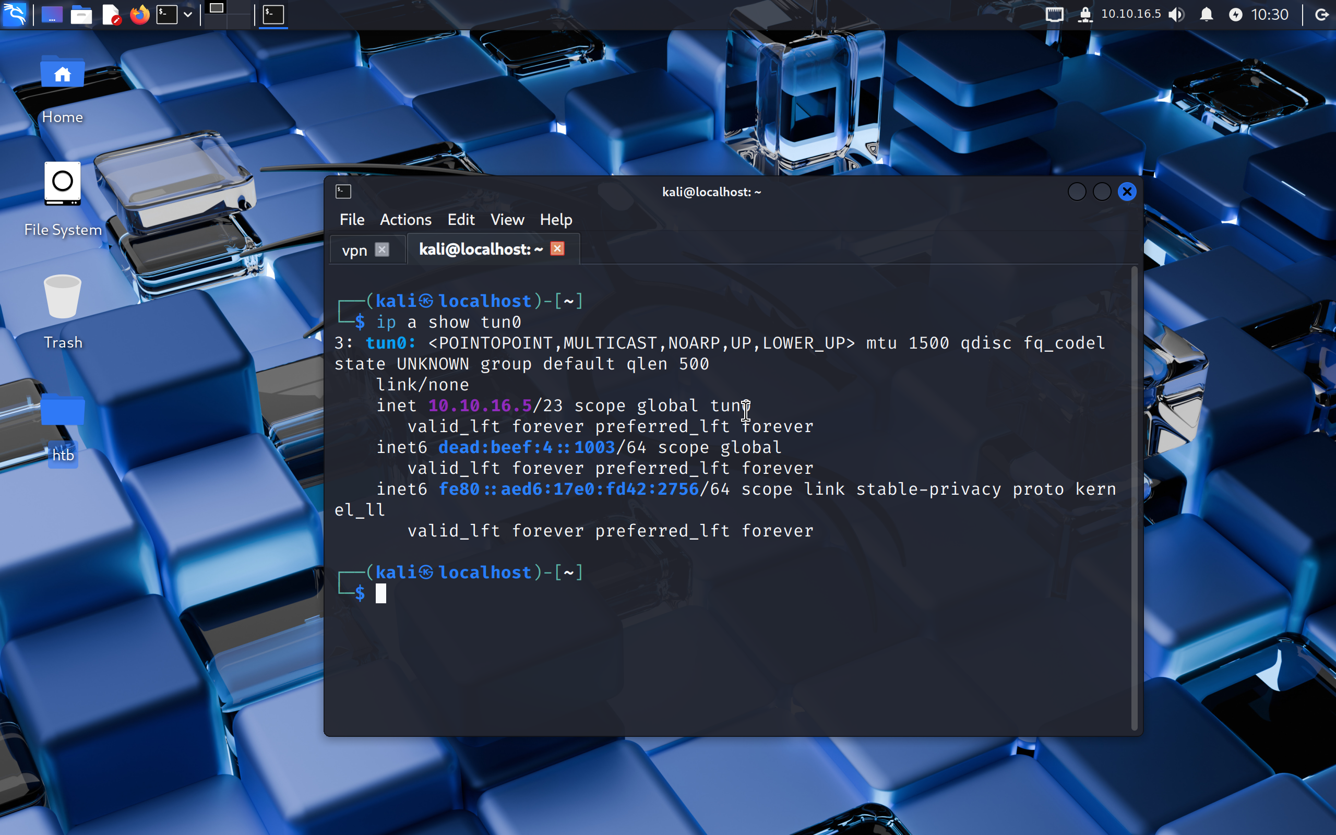The width and height of the screenshot is (1336, 835).
Task: Select the kali@localhost terminal tab
Action: tap(481, 249)
